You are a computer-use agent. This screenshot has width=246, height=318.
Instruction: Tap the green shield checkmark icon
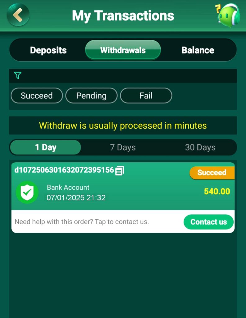[27, 192]
